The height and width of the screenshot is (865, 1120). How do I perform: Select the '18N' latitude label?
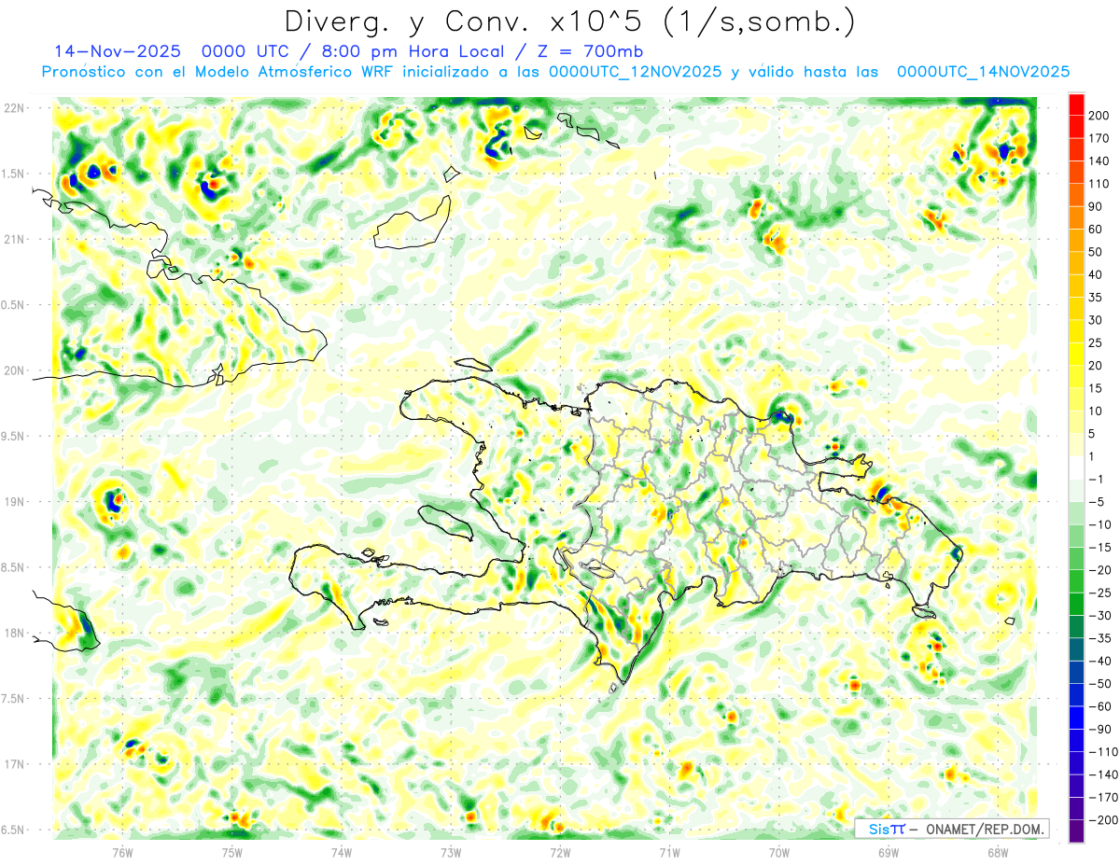pos(15,633)
